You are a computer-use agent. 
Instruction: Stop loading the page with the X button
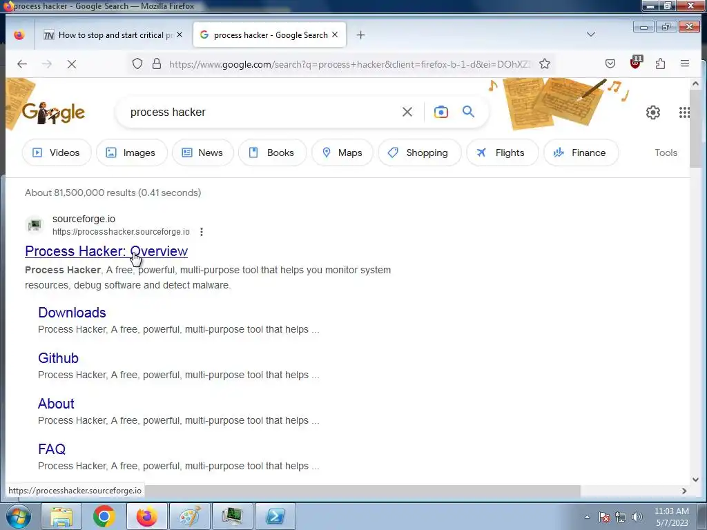pyautogui.click(x=72, y=64)
